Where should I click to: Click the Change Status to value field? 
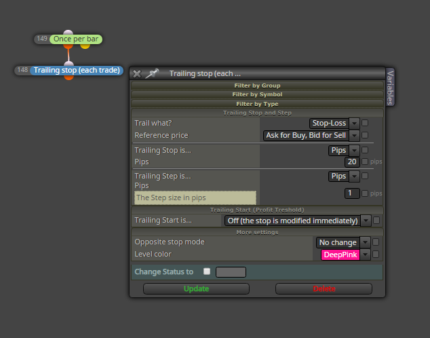click(231, 272)
